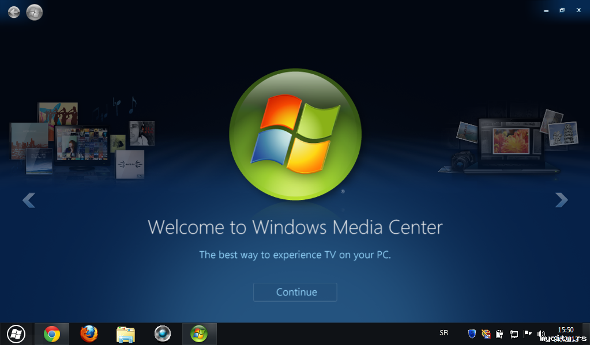Click the large Windows Media Center logo
Viewport: 590px width, 345px height.
point(295,134)
